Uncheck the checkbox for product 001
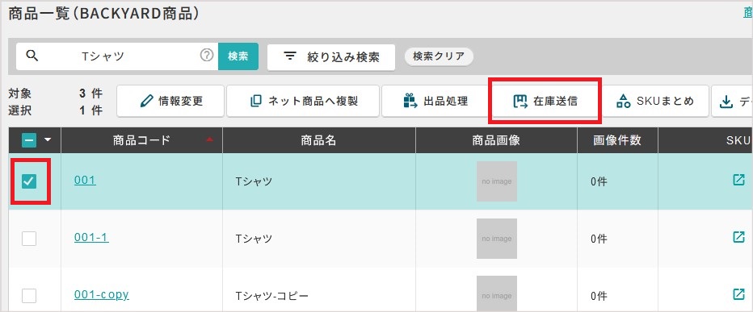 tap(29, 181)
